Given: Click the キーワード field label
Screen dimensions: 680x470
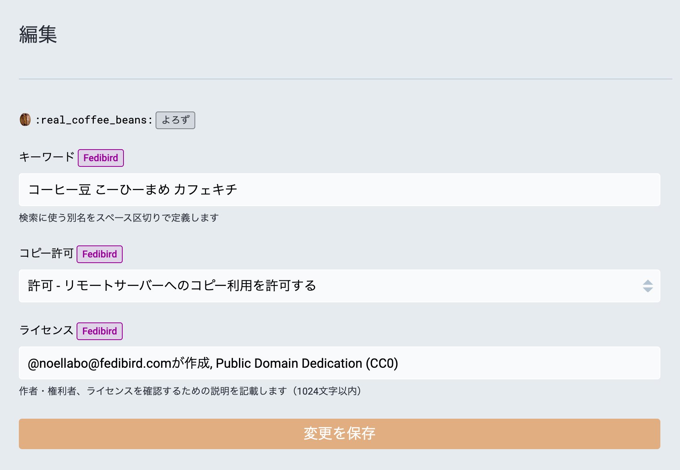Looking at the screenshot, I should click(x=47, y=157).
